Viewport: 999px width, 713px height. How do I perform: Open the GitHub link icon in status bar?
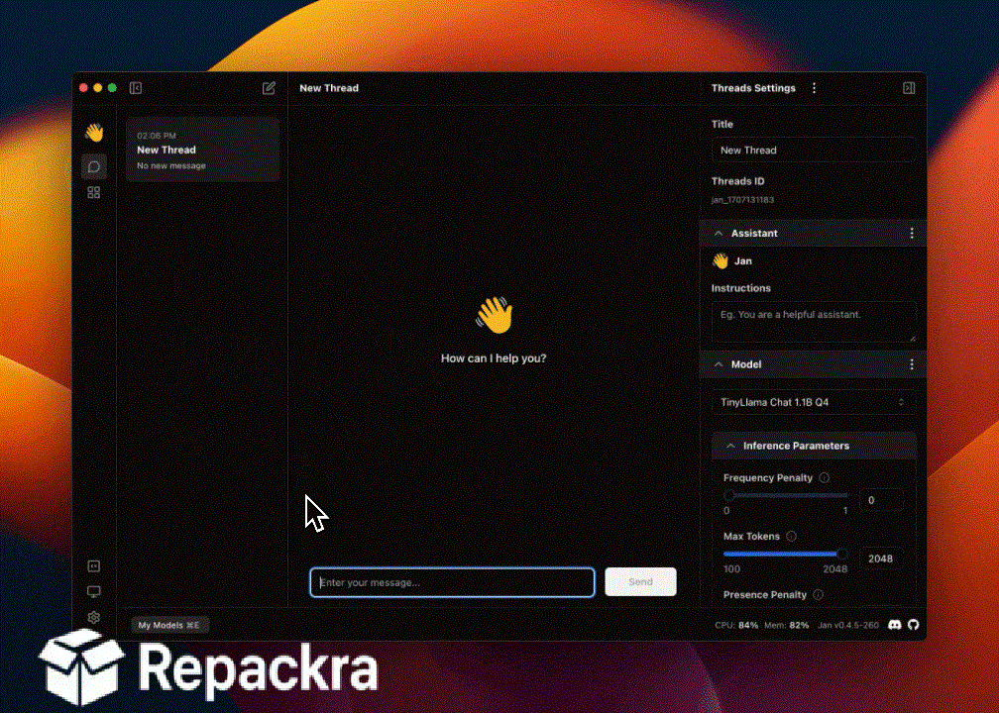(914, 625)
